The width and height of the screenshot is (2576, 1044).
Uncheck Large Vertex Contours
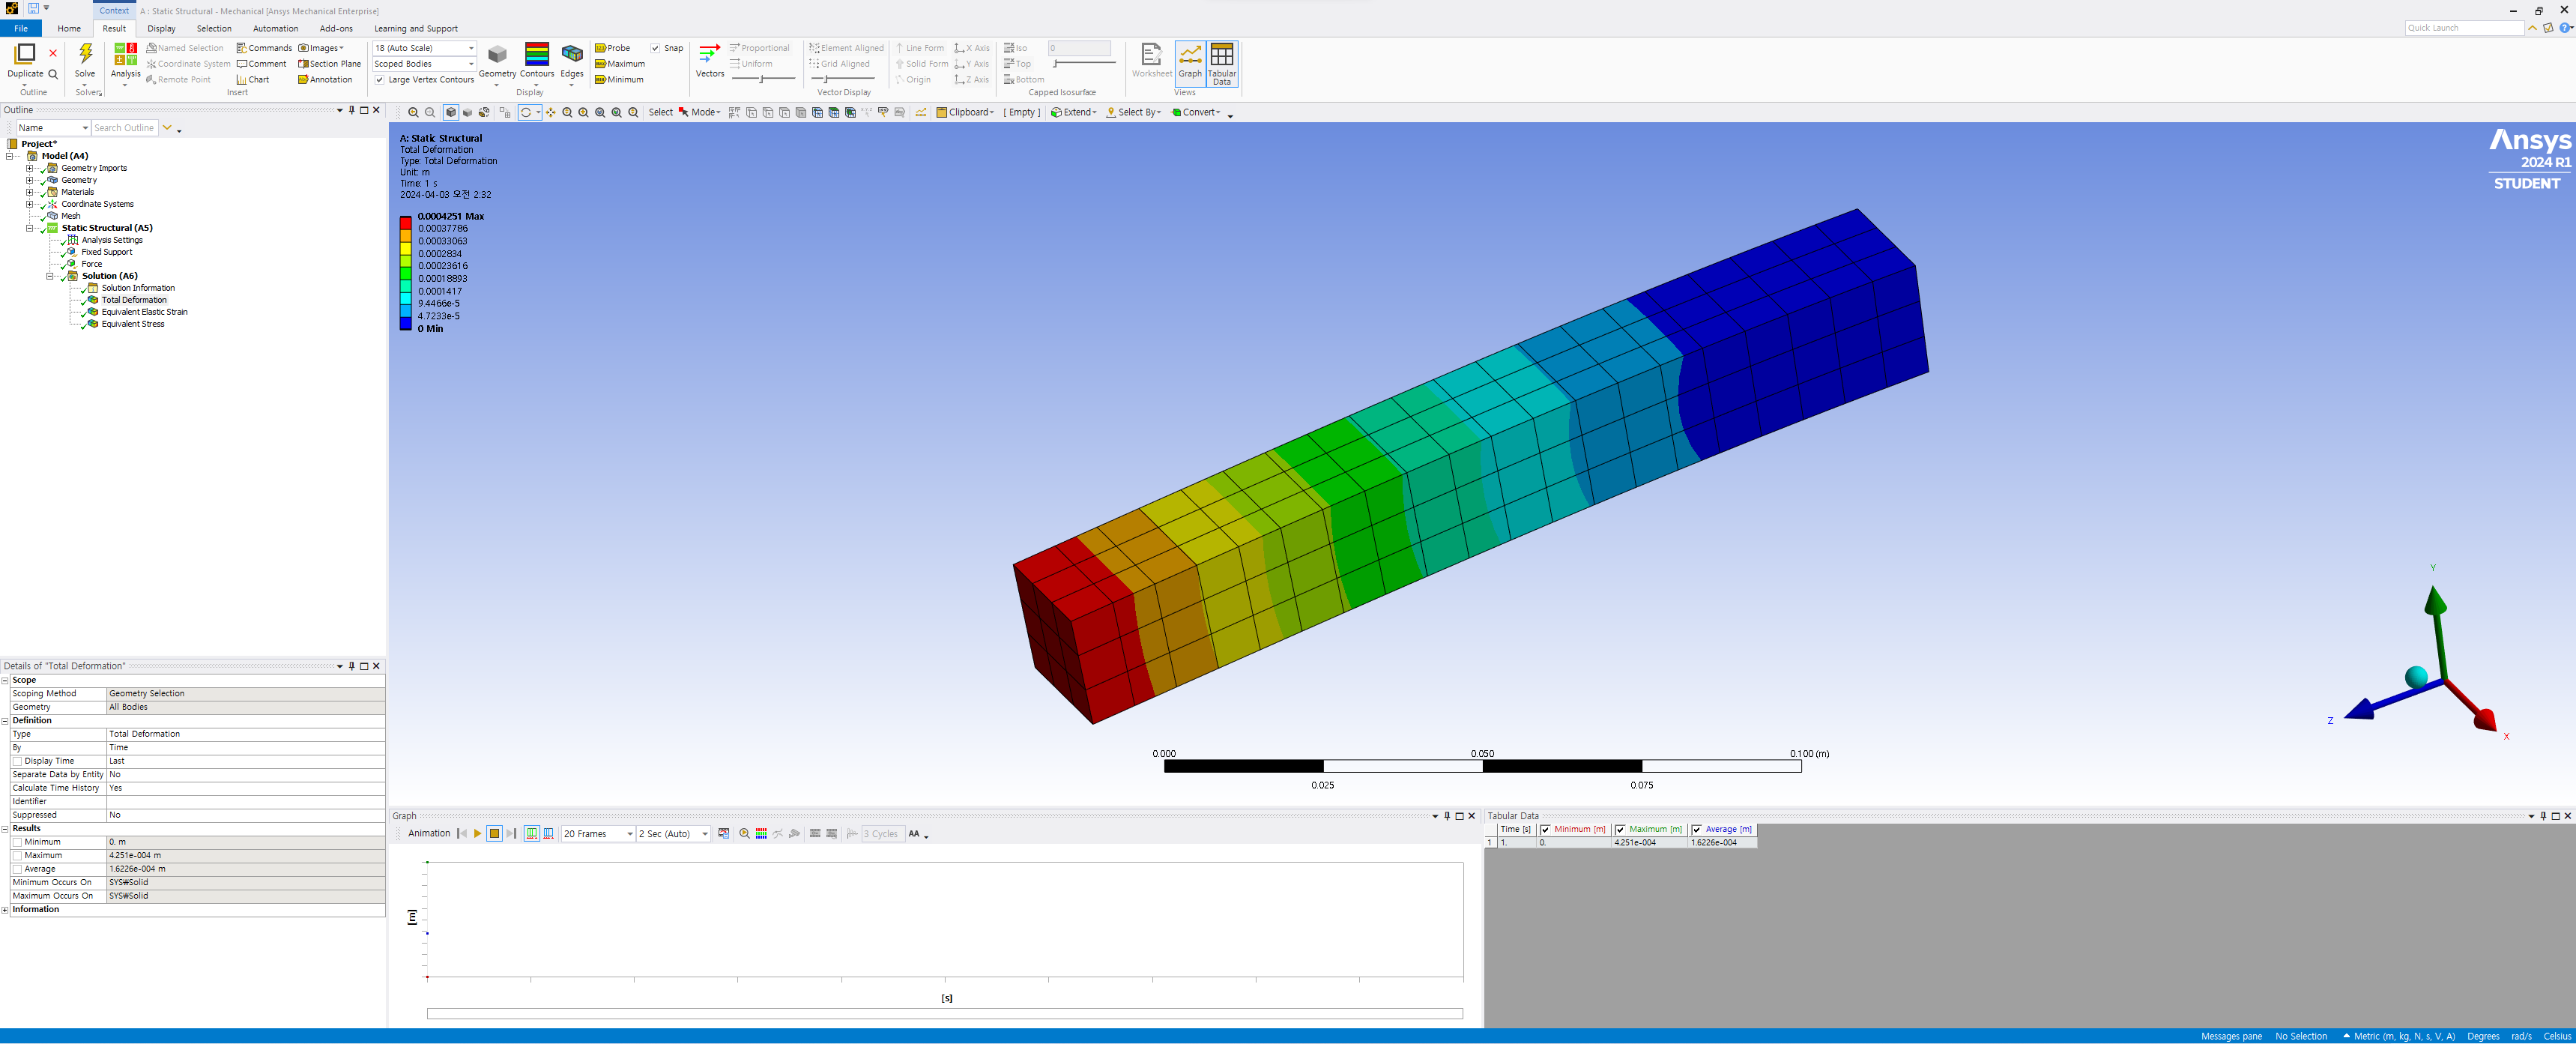click(x=379, y=80)
